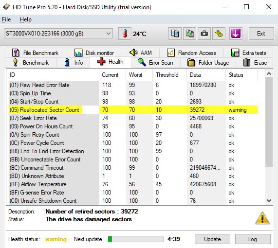The image size is (278, 248).
Task: Open the Info tab
Action: (73, 63)
